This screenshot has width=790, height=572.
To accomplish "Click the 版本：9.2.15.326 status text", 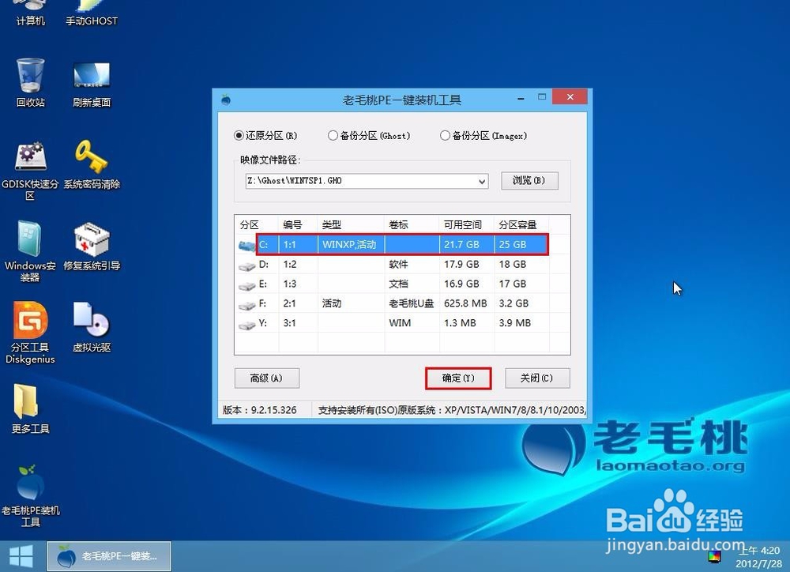I will click(x=259, y=410).
